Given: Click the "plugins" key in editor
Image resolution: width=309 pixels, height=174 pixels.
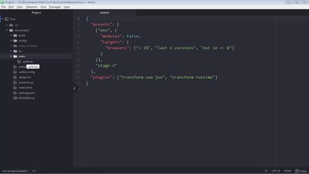Looking at the screenshot, I should tap(101, 77).
